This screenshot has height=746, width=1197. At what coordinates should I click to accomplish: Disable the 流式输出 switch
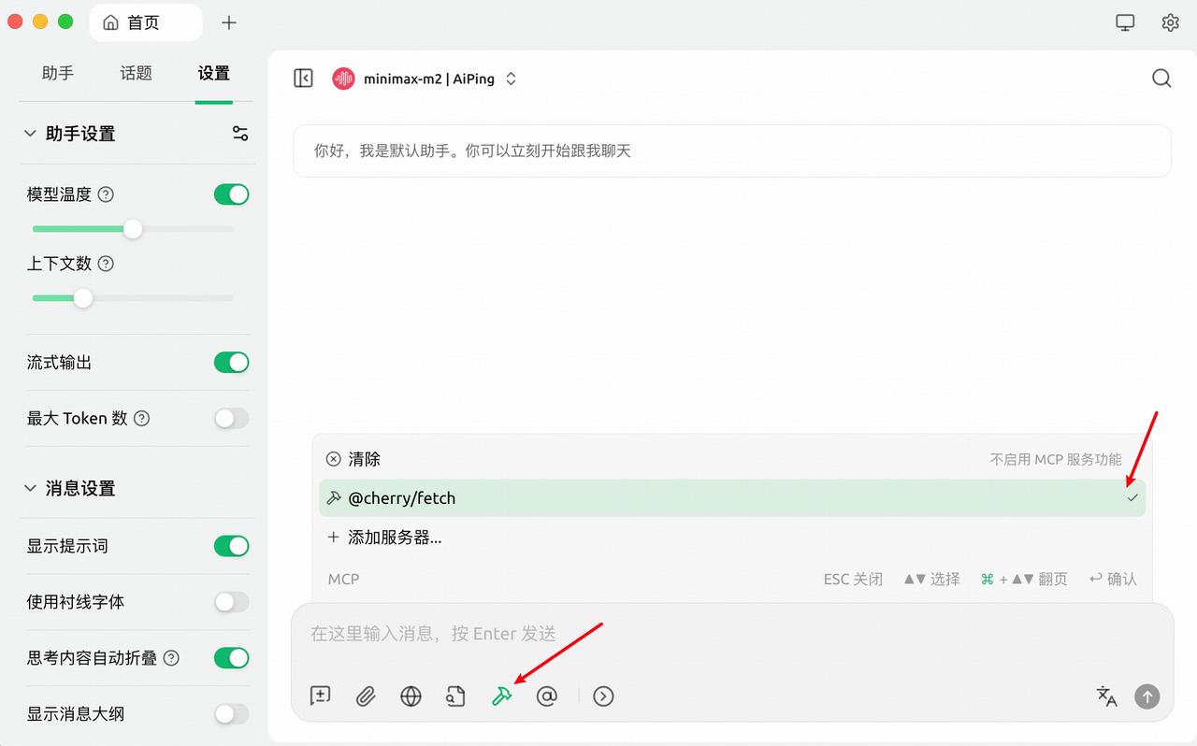(231, 362)
